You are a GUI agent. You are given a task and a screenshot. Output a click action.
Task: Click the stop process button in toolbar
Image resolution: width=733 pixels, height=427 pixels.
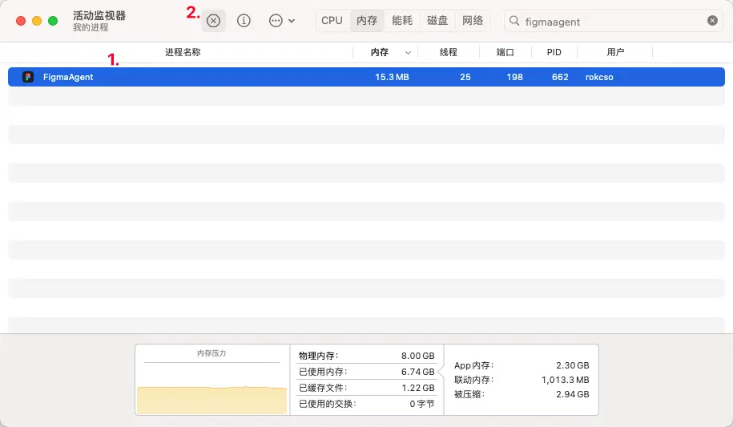(x=214, y=21)
